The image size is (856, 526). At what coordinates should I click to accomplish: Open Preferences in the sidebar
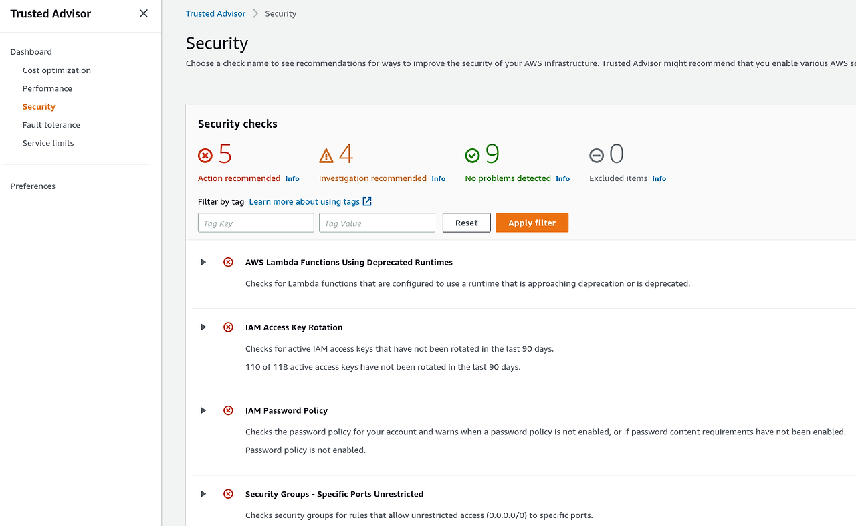(33, 186)
